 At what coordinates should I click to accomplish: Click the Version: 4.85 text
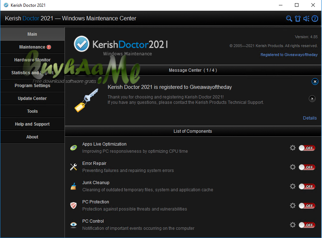[306, 37]
